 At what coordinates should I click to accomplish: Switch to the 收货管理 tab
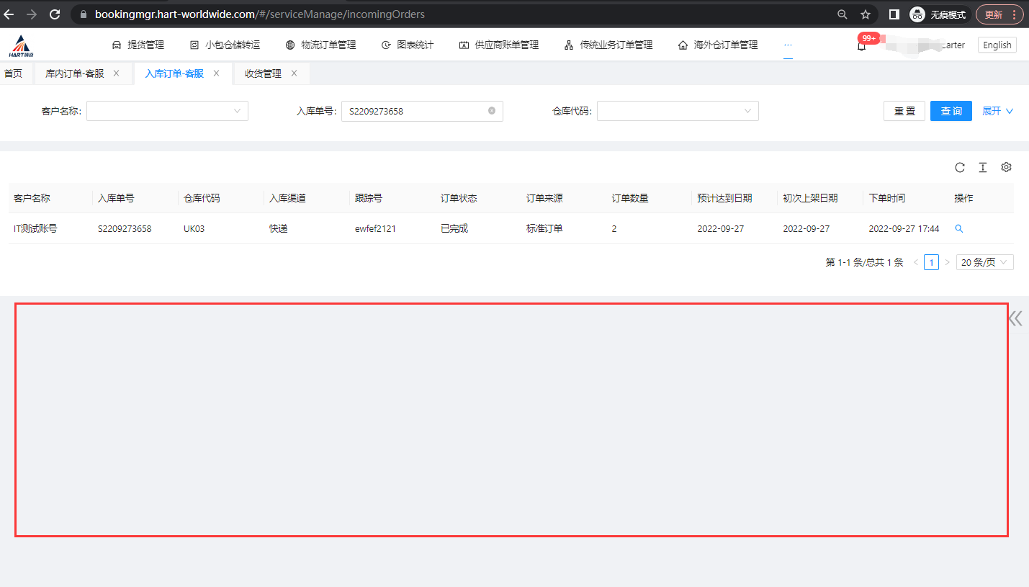(263, 73)
